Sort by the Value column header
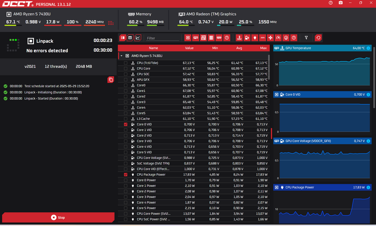 pyautogui.click(x=189, y=48)
